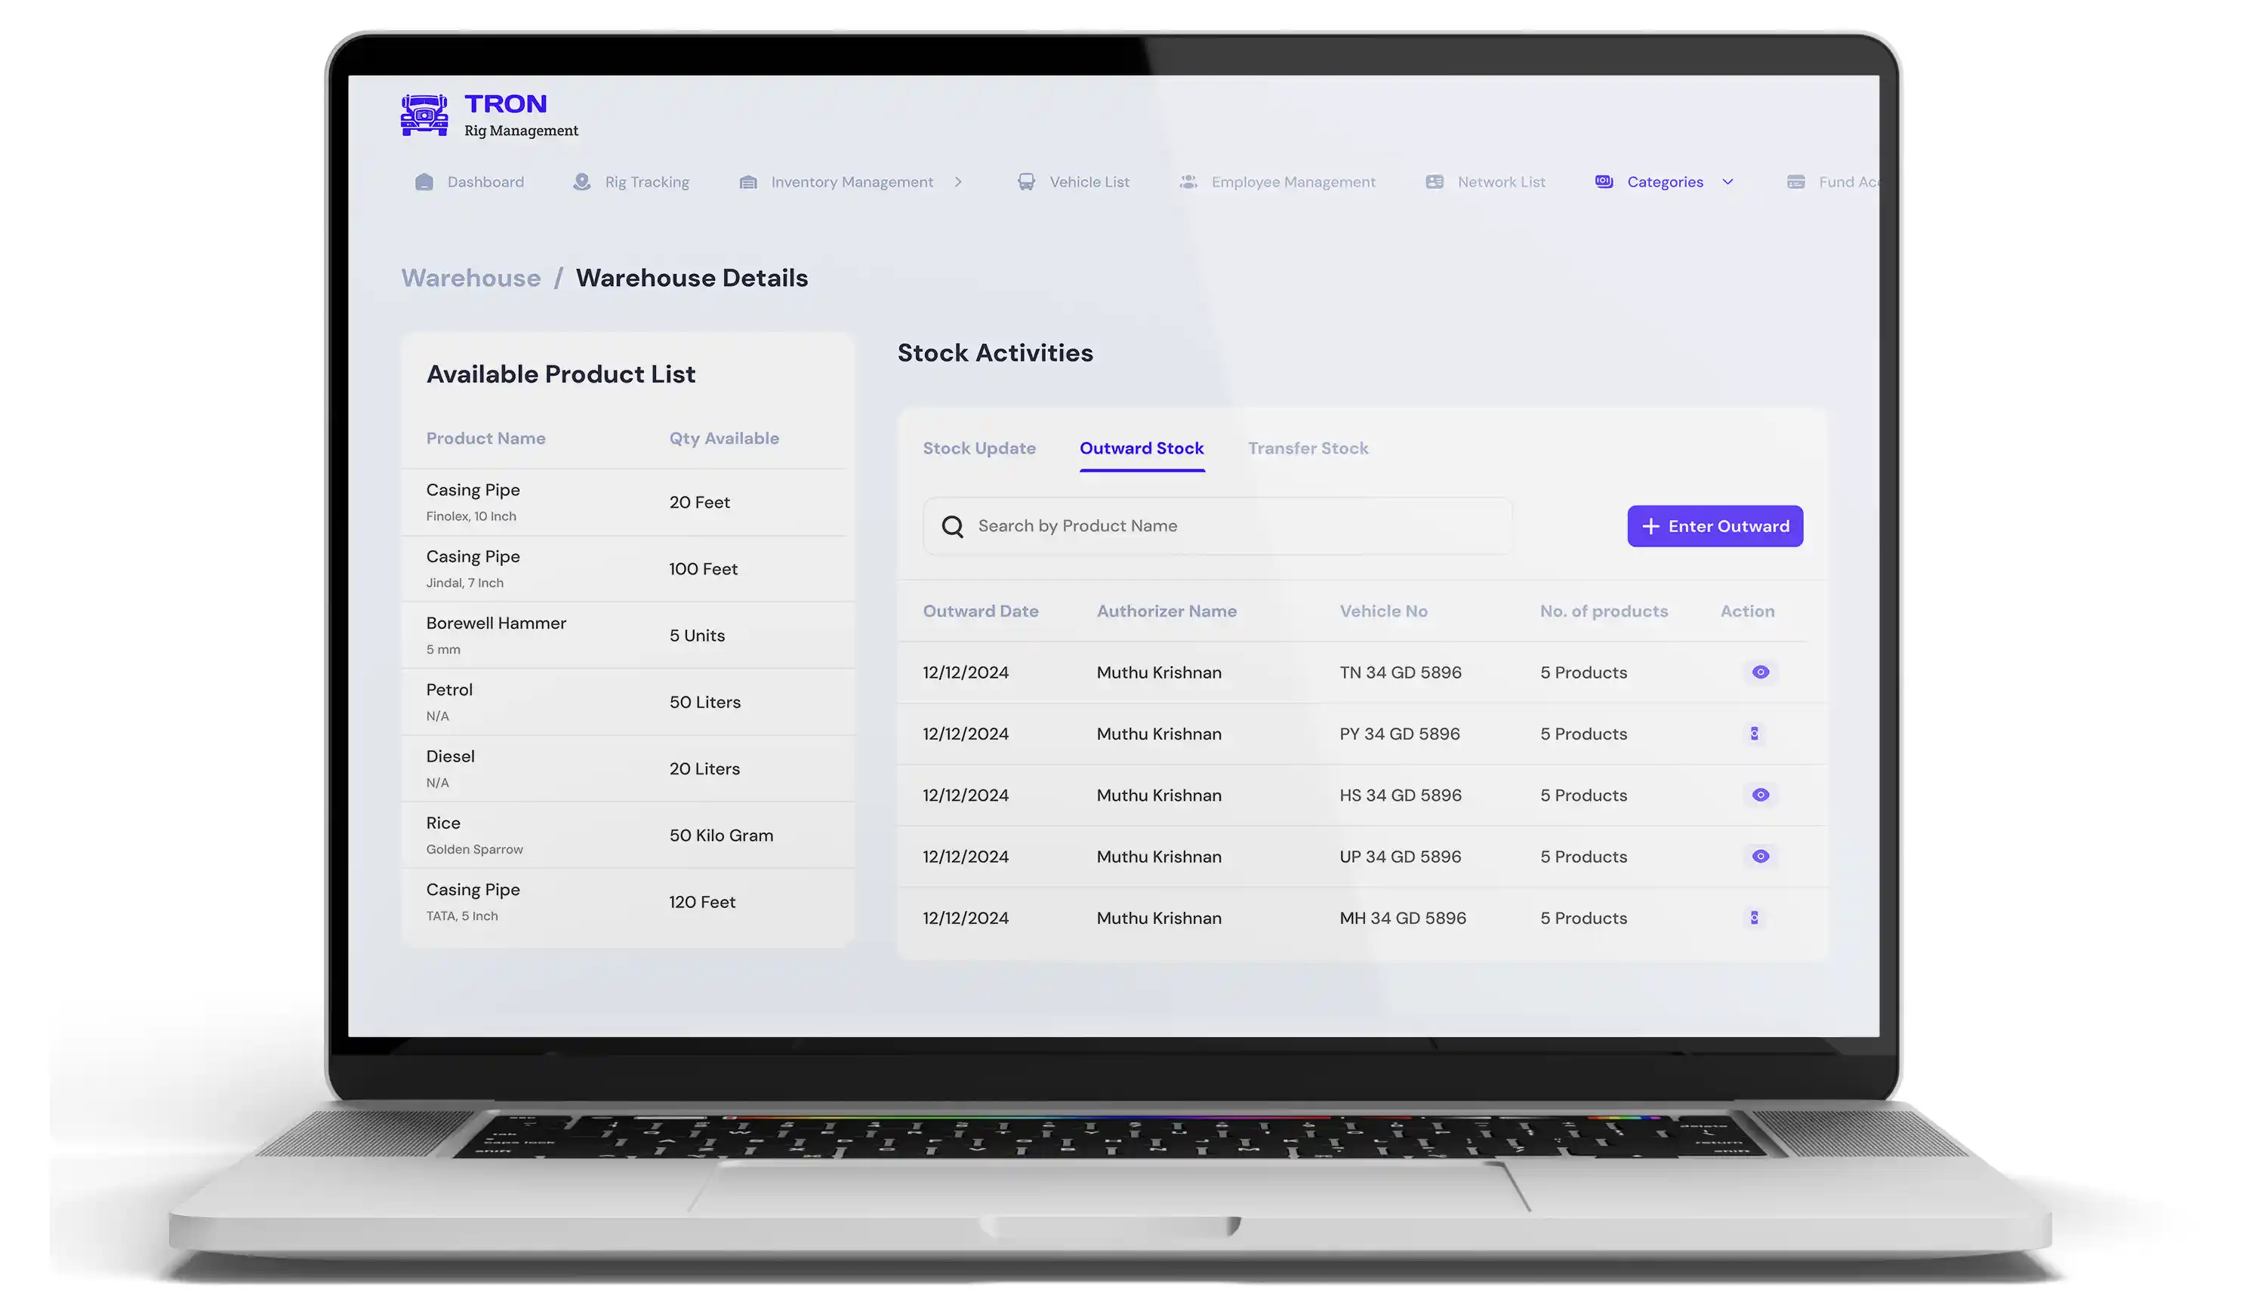2265x1308 pixels.
Task: Click the Enter Outward button
Action: pyautogui.click(x=1715, y=526)
